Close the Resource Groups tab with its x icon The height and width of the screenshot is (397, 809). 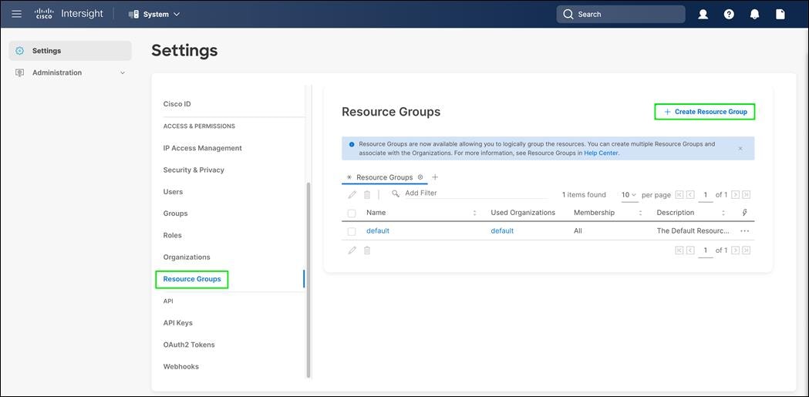pyautogui.click(x=420, y=177)
